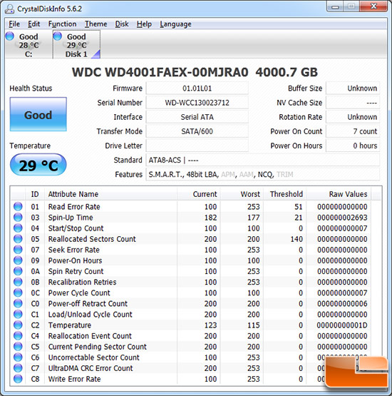Click the NCQ feature label
392x396 pixels.
click(265, 175)
